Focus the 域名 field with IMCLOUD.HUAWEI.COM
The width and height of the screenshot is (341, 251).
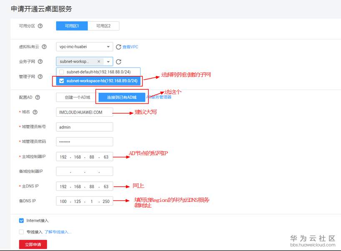click(x=84, y=112)
